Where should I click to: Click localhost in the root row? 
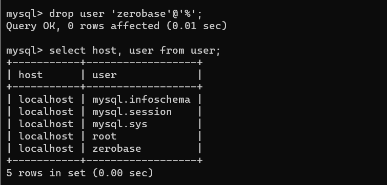46,136
